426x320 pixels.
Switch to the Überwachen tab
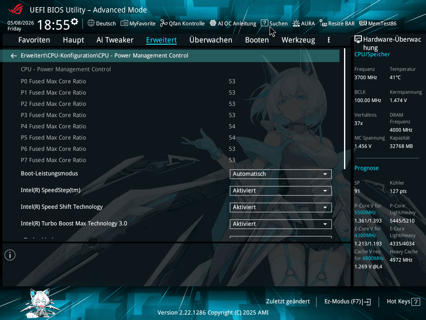coord(211,40)
